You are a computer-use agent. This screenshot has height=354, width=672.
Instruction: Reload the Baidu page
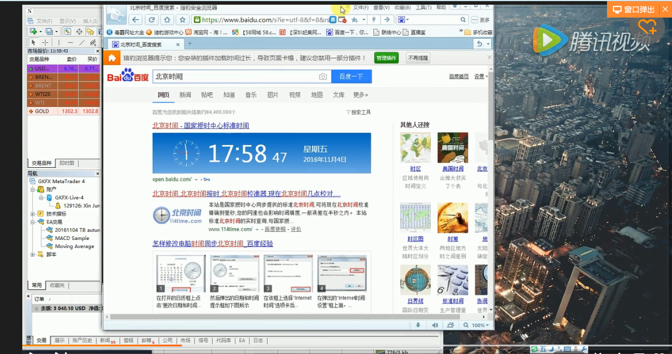click(151, 20)
